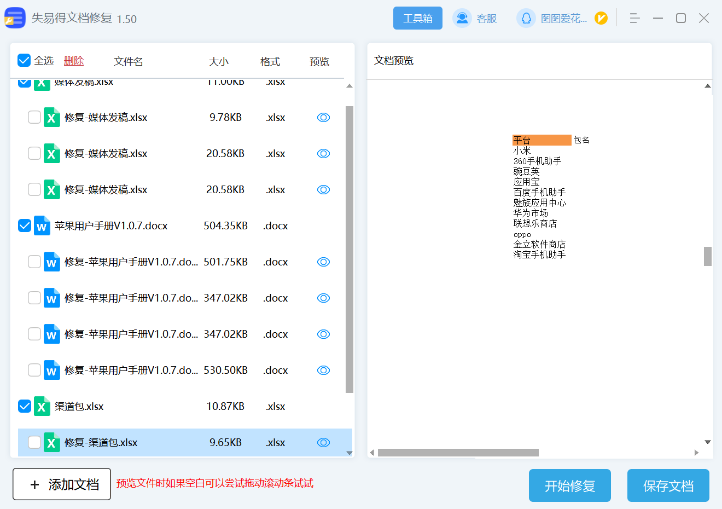Click the Word icon on the 530.50KB row
This screenshot has height=509, width=722.
pyautogui.click(x=51, y=370)
